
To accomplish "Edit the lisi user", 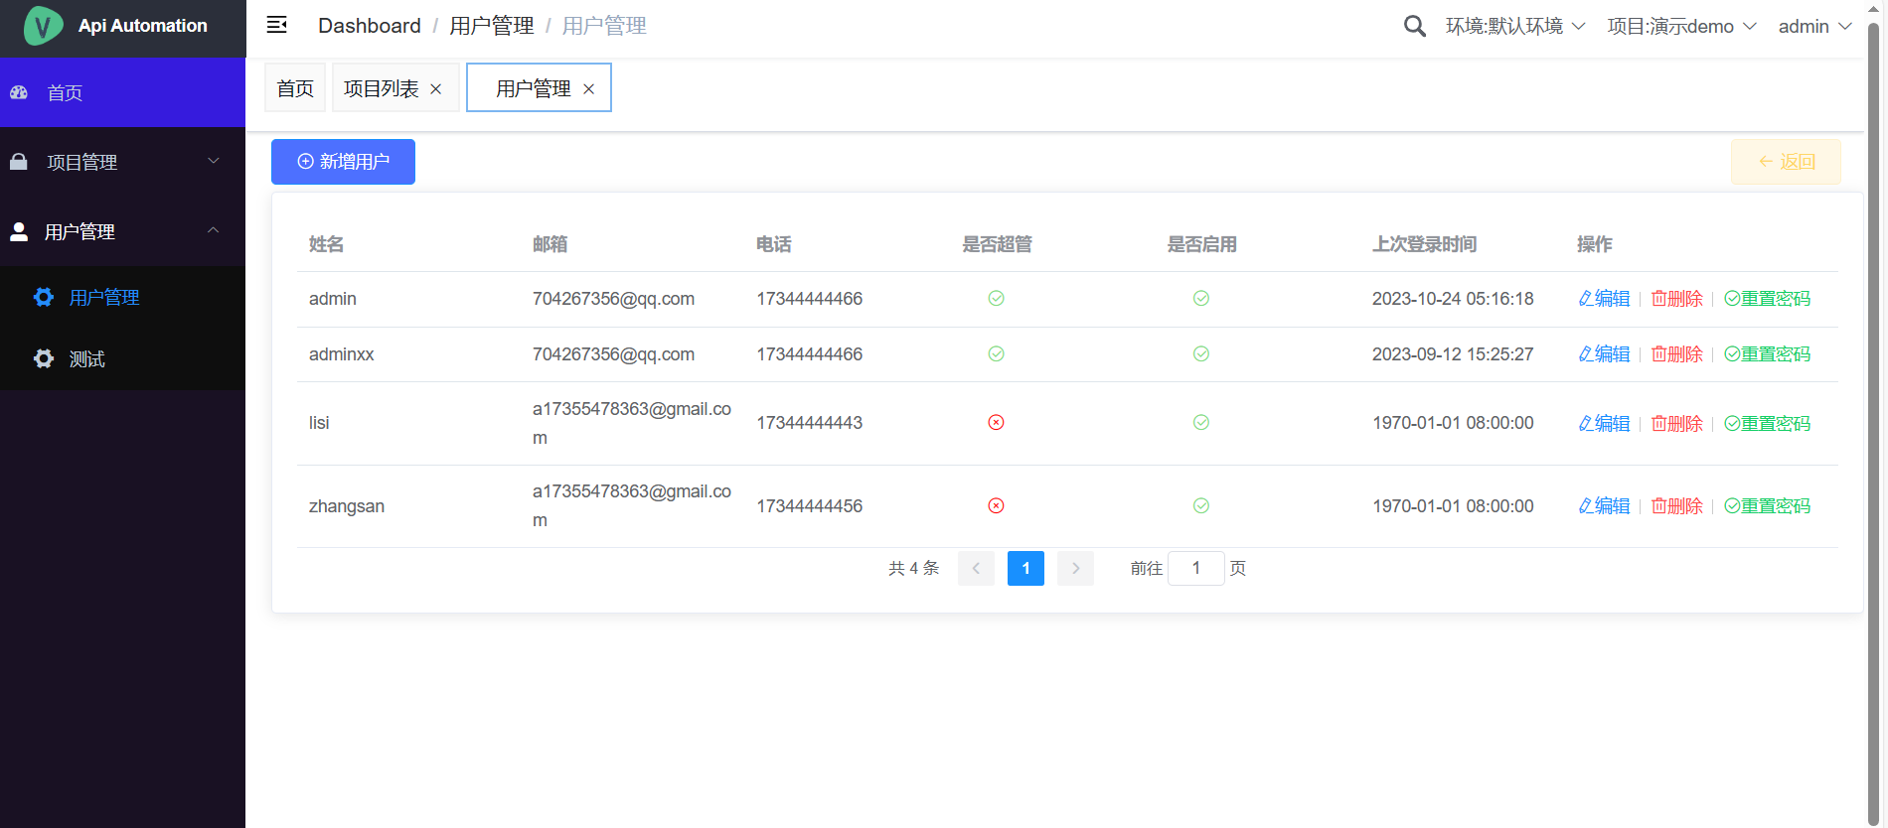I will point(1604,424).
